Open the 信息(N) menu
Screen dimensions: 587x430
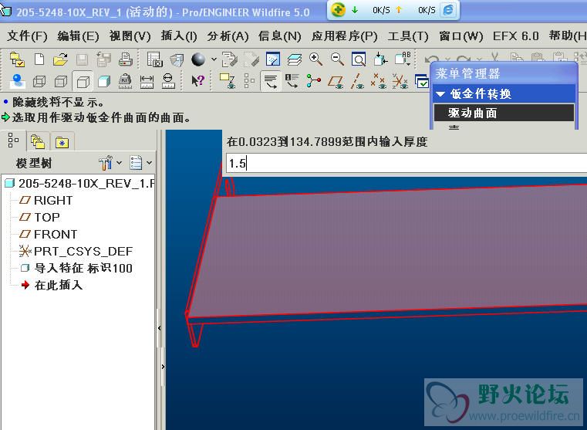[x=279, y=36]
